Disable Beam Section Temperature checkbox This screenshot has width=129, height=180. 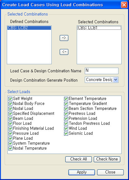66,109
